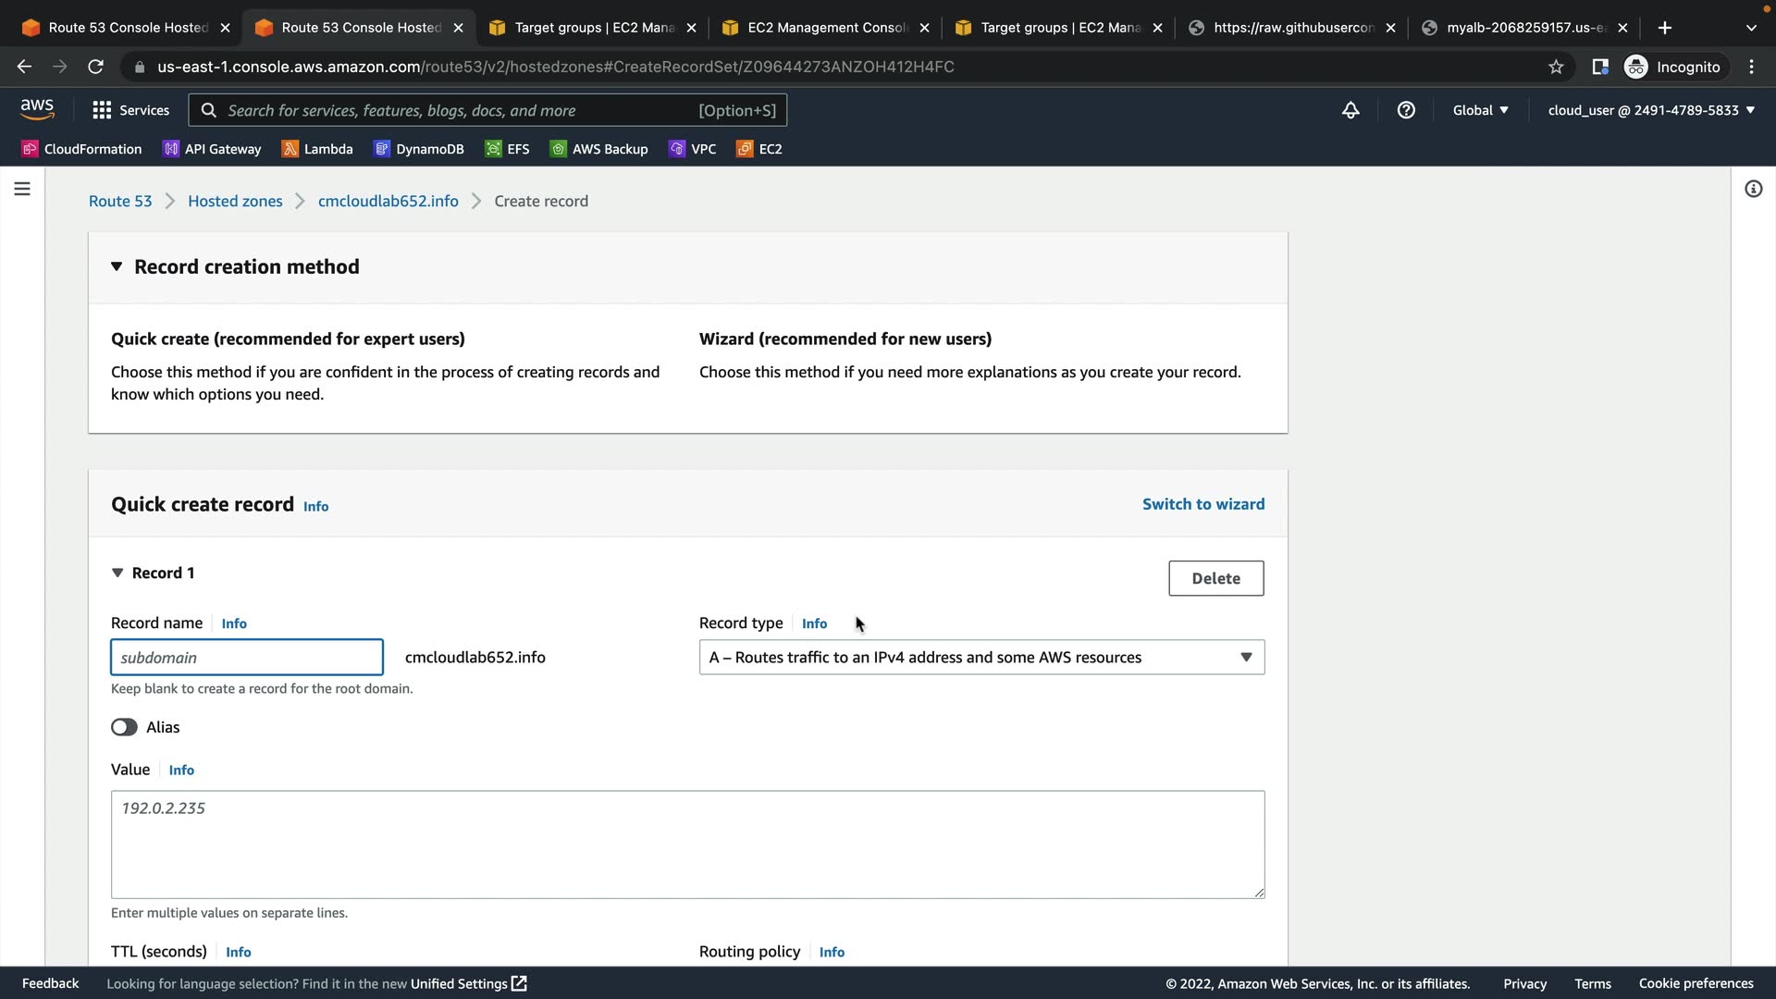1776x999 pixels.
Task: Switch to the EC2 Management Console tab
Action: point(826,28)
